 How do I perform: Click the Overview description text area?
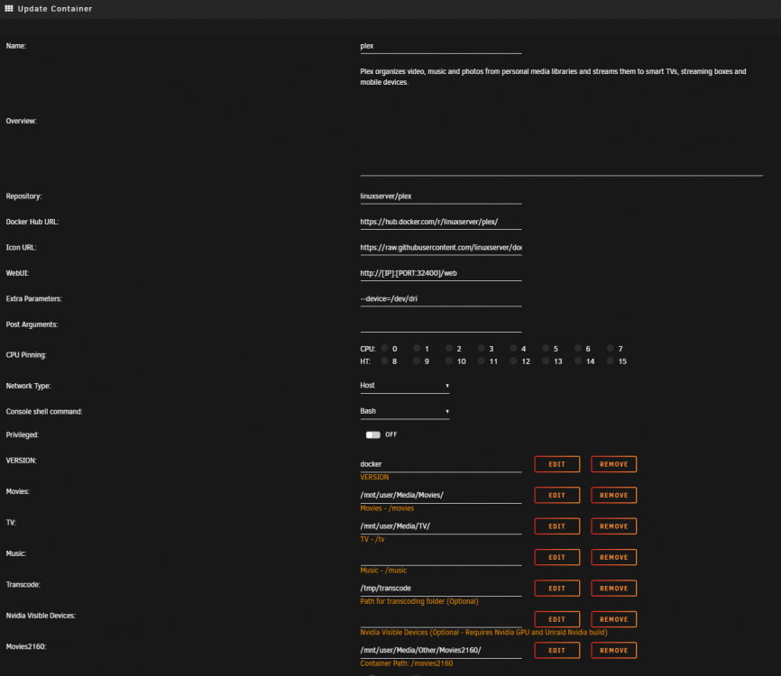[x=561, y=121]
